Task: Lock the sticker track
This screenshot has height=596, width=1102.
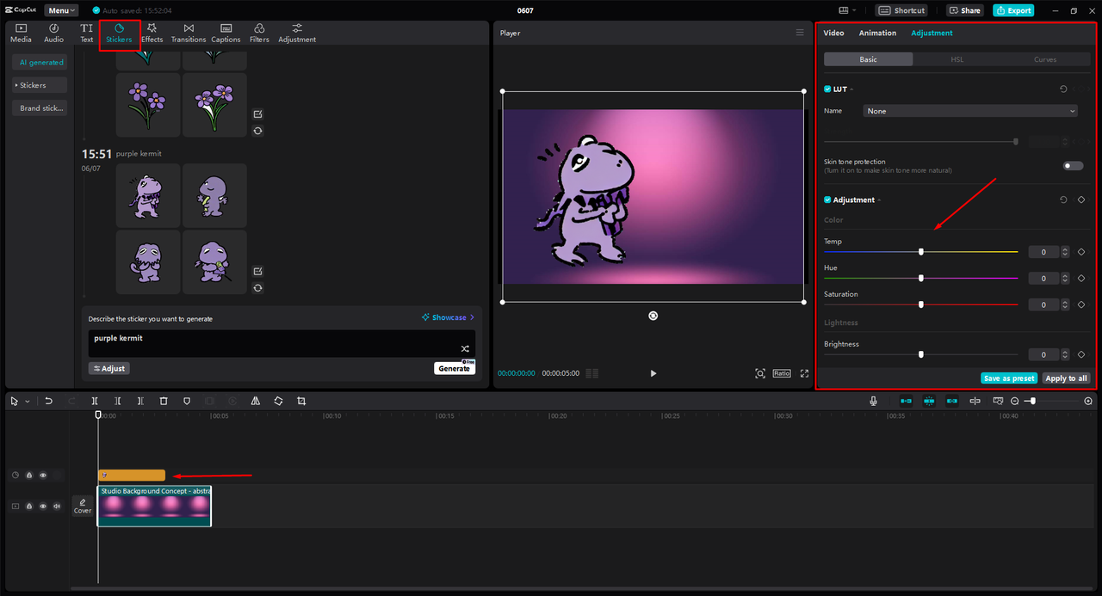Action: pyautogui.click(x=28, y=476)
